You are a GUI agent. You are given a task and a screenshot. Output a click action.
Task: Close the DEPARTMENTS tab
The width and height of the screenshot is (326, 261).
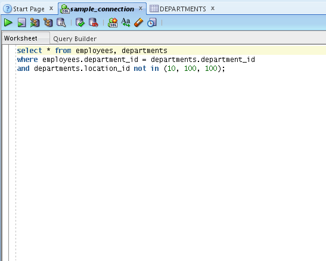pyautogui.click(x=213, y=8)
